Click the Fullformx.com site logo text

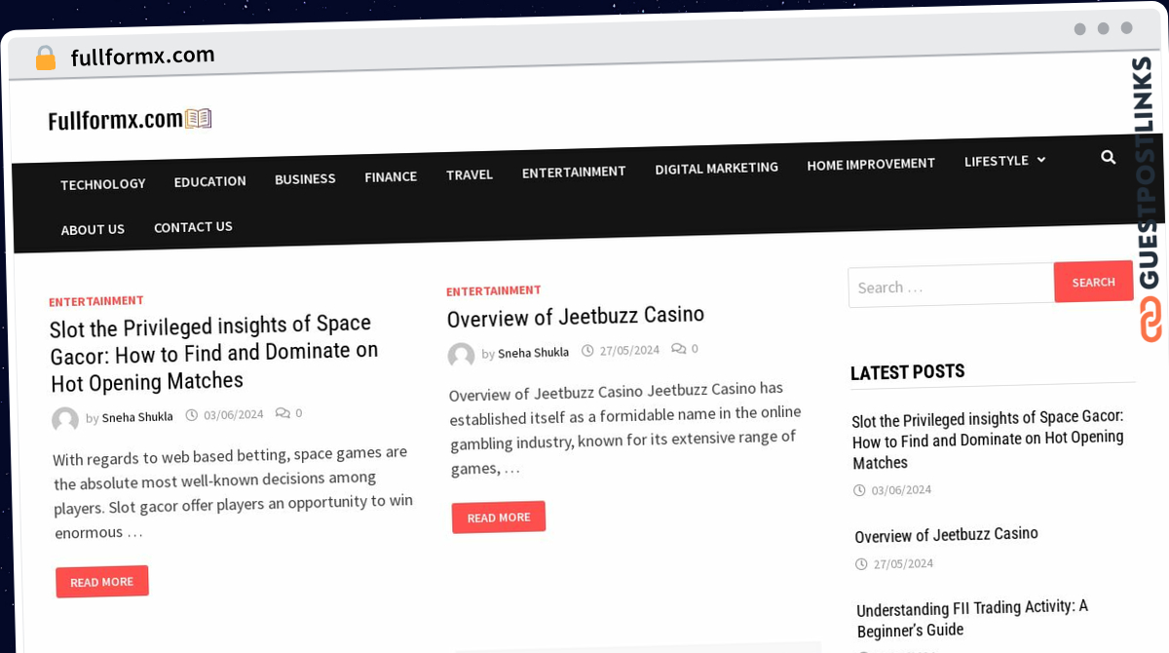(x=116, y=120)
